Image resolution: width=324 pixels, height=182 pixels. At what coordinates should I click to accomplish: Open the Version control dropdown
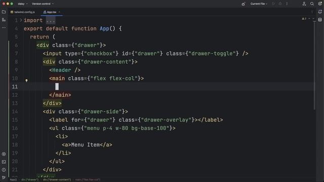click(x=43, y=4)
